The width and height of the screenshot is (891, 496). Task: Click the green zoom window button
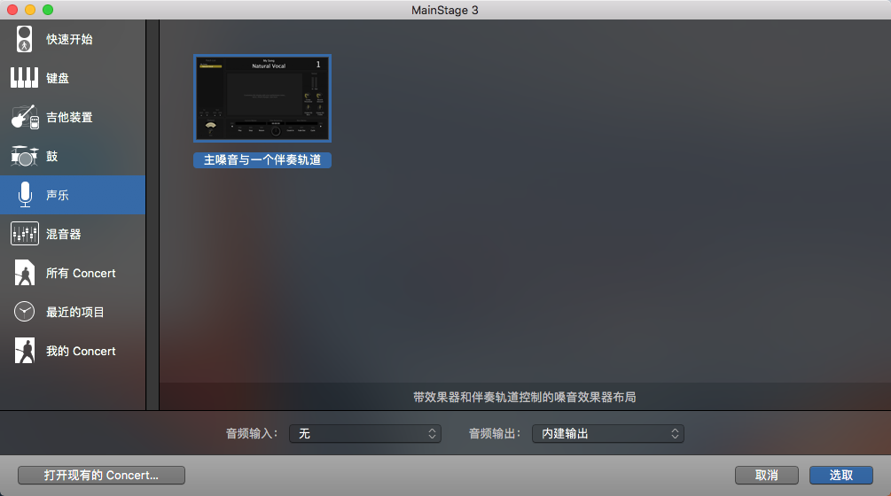point(48,10)
